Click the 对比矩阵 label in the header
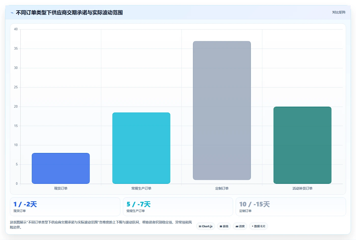The height and width of the screenshot is (240, 356). (x=339, y=12)
